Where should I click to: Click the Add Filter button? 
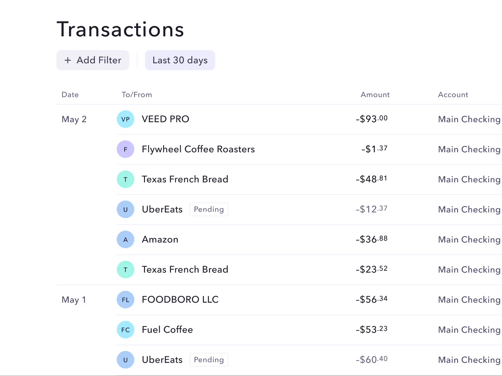(x=93, y=60)
